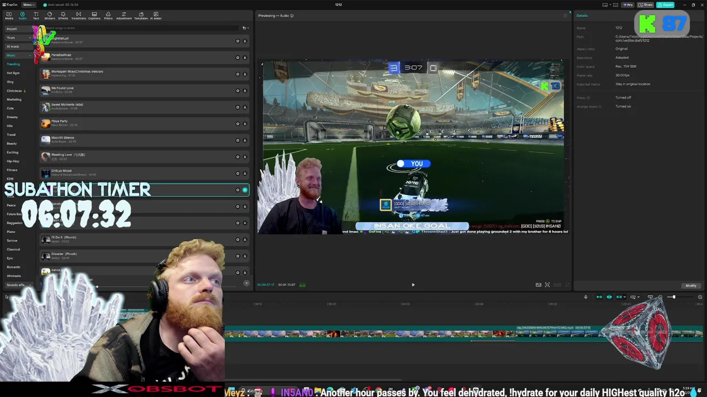
Task: Open the Adjustment panel
Action: click(124, 15)
